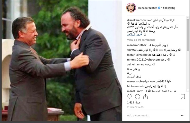Open zeinehtamara commenter profile
Image resolution: width=190 pixels, height=123 pixels.
click(x=136, y=65)
